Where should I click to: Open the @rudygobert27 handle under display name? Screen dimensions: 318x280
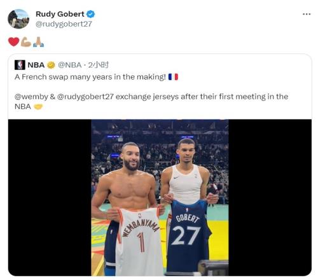click(x=64, y=24)
